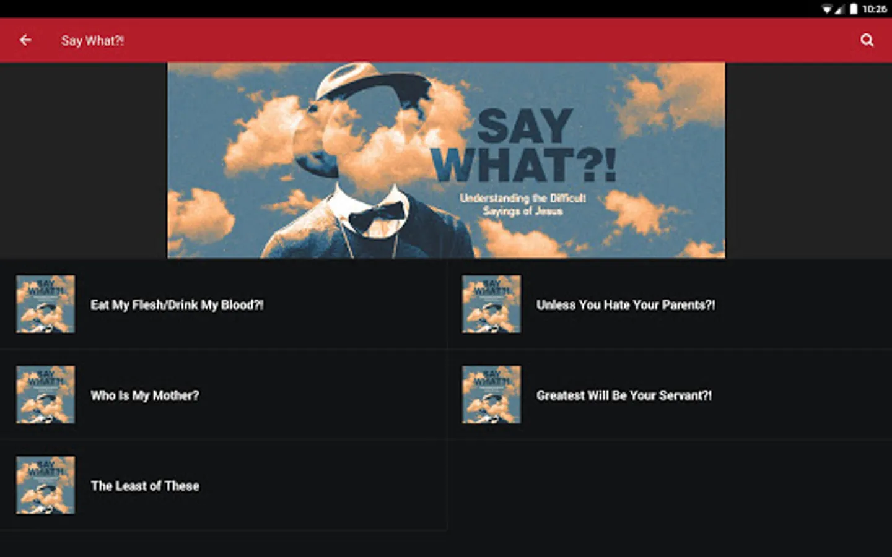
Task: Tap the cellular signal icon
Action: 839,9
